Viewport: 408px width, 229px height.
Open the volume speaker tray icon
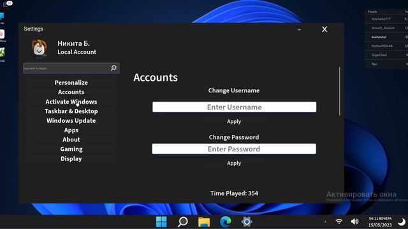tap(354, 221)
